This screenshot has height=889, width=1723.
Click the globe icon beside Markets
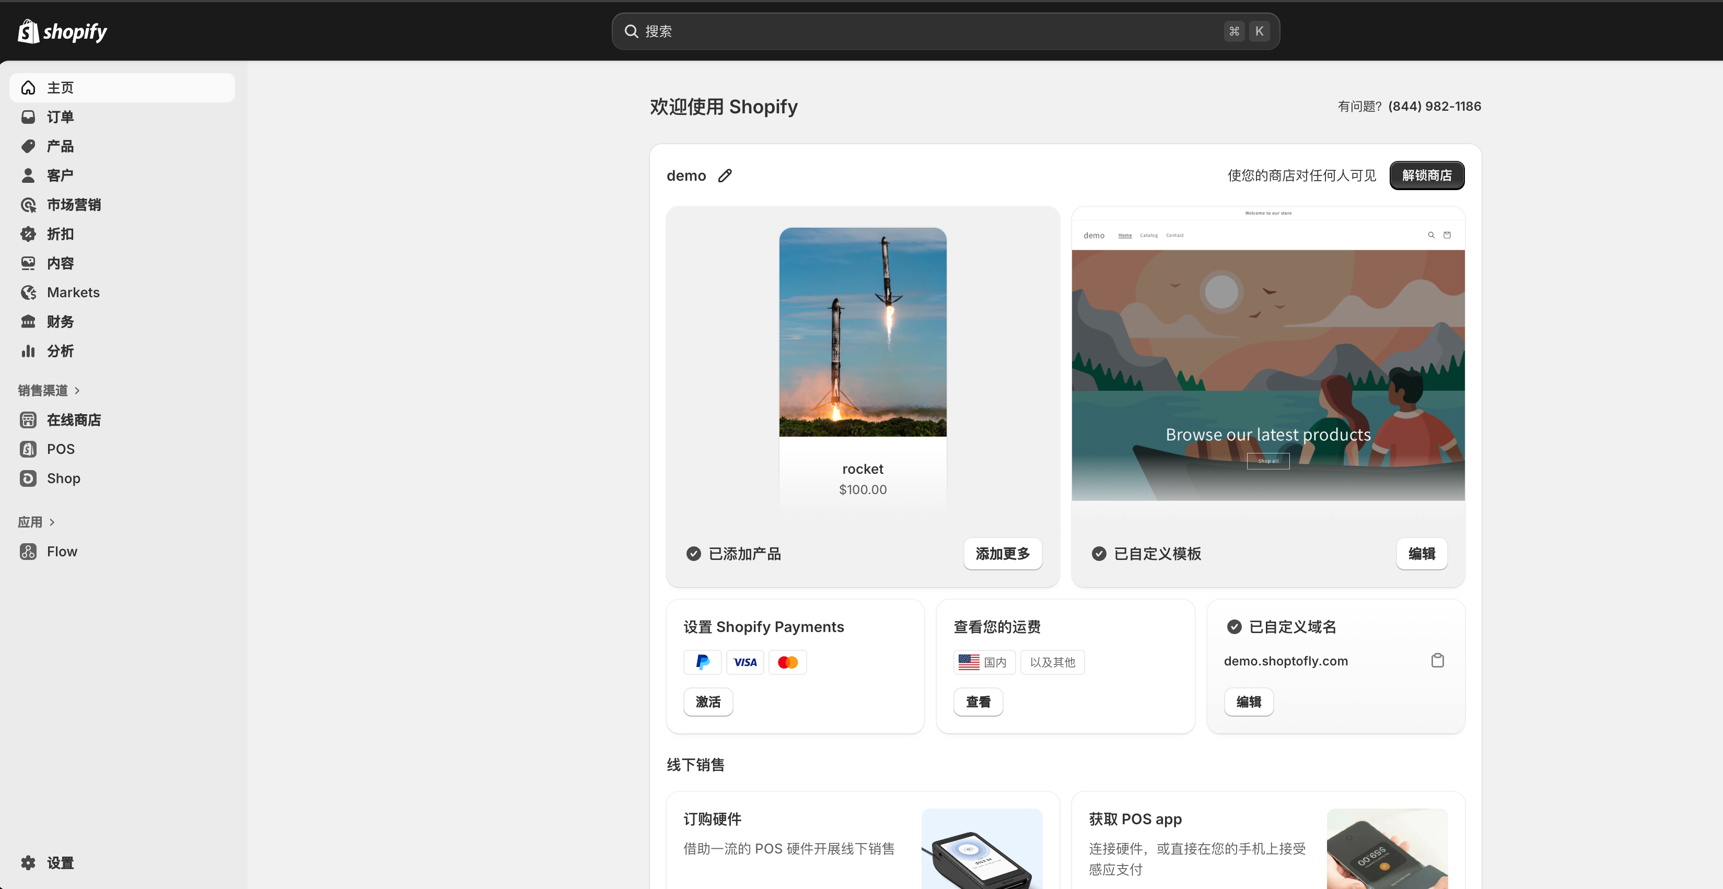pos(28,293)
